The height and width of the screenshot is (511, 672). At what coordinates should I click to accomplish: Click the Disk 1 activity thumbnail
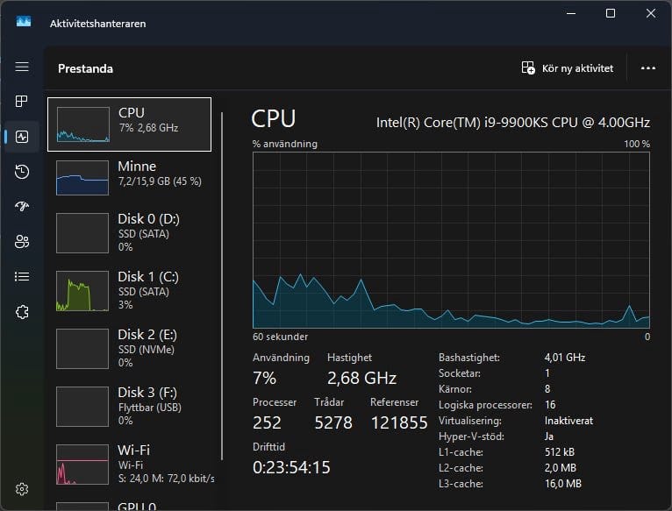pyautogui.click(x=82, y=291)
